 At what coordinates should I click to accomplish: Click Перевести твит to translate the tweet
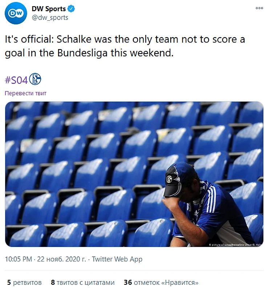pyautogui.click(x=25, y=93)
